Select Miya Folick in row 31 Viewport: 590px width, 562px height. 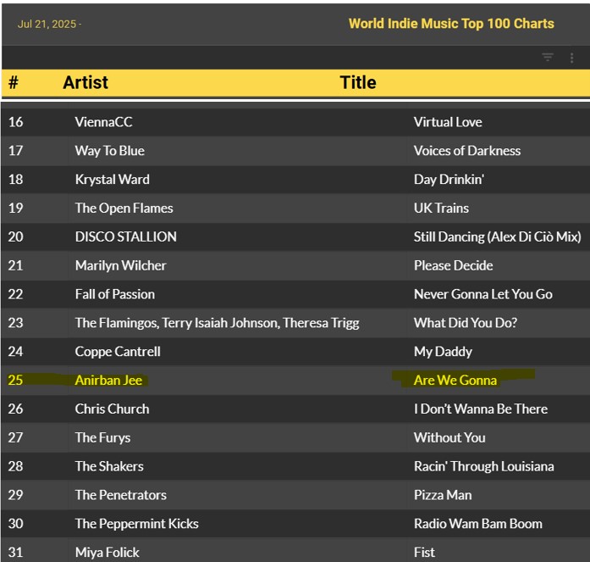[x=107, y=552]
